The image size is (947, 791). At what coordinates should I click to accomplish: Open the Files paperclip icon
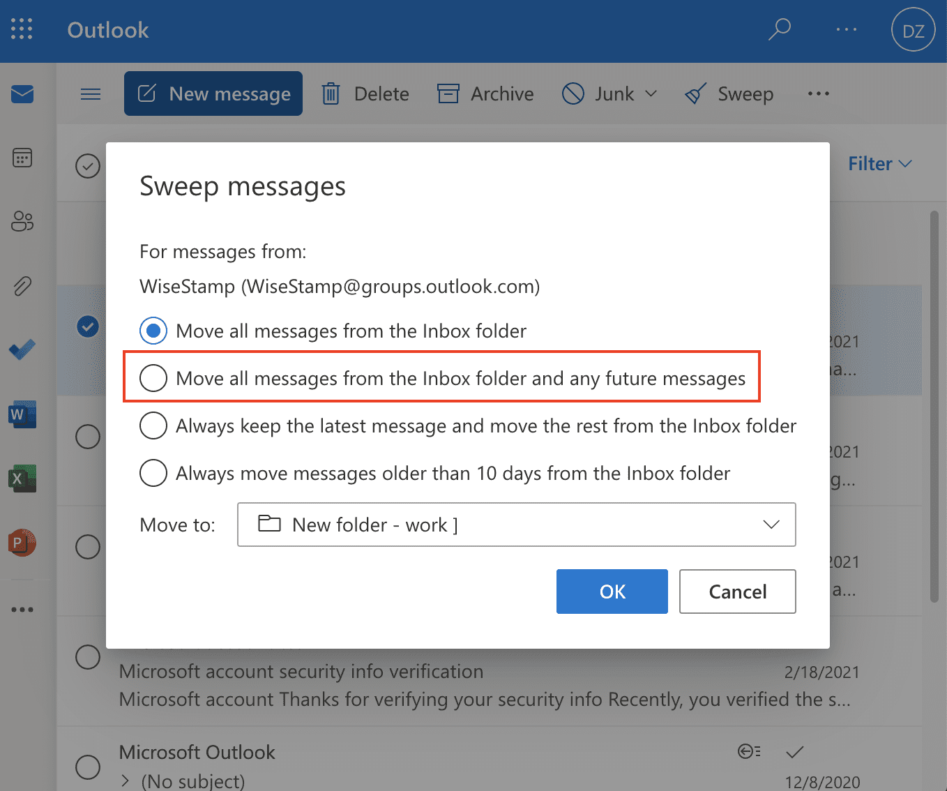click(x=22, y=285)
